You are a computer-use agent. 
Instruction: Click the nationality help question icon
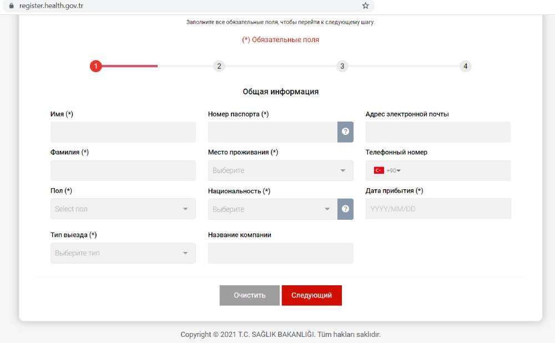pyautogui.click(x=345, y=209)
